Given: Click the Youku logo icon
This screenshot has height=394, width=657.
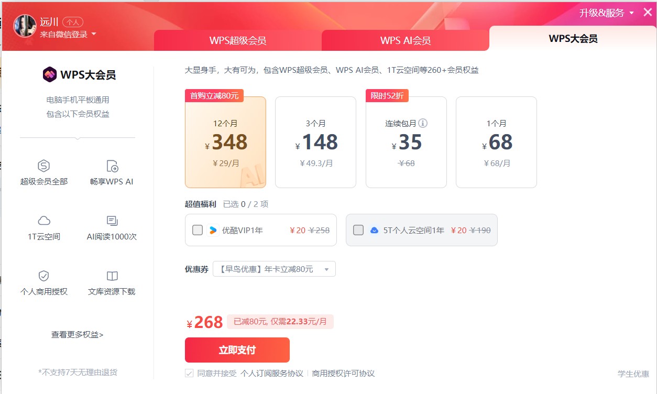Looking at the screenshot, I should [x=212, y=230].
